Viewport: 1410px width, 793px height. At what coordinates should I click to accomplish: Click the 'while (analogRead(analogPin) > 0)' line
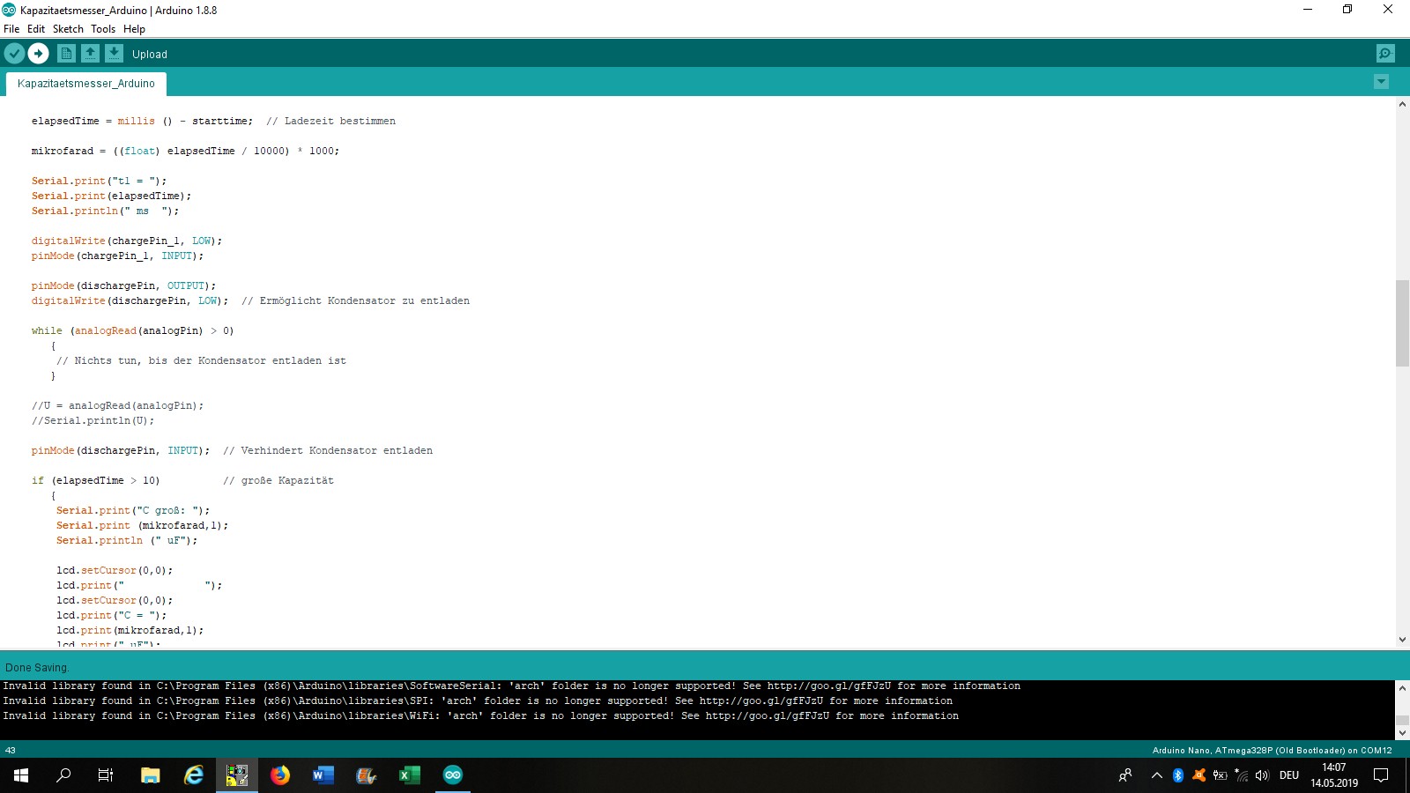tap(132, 331)
